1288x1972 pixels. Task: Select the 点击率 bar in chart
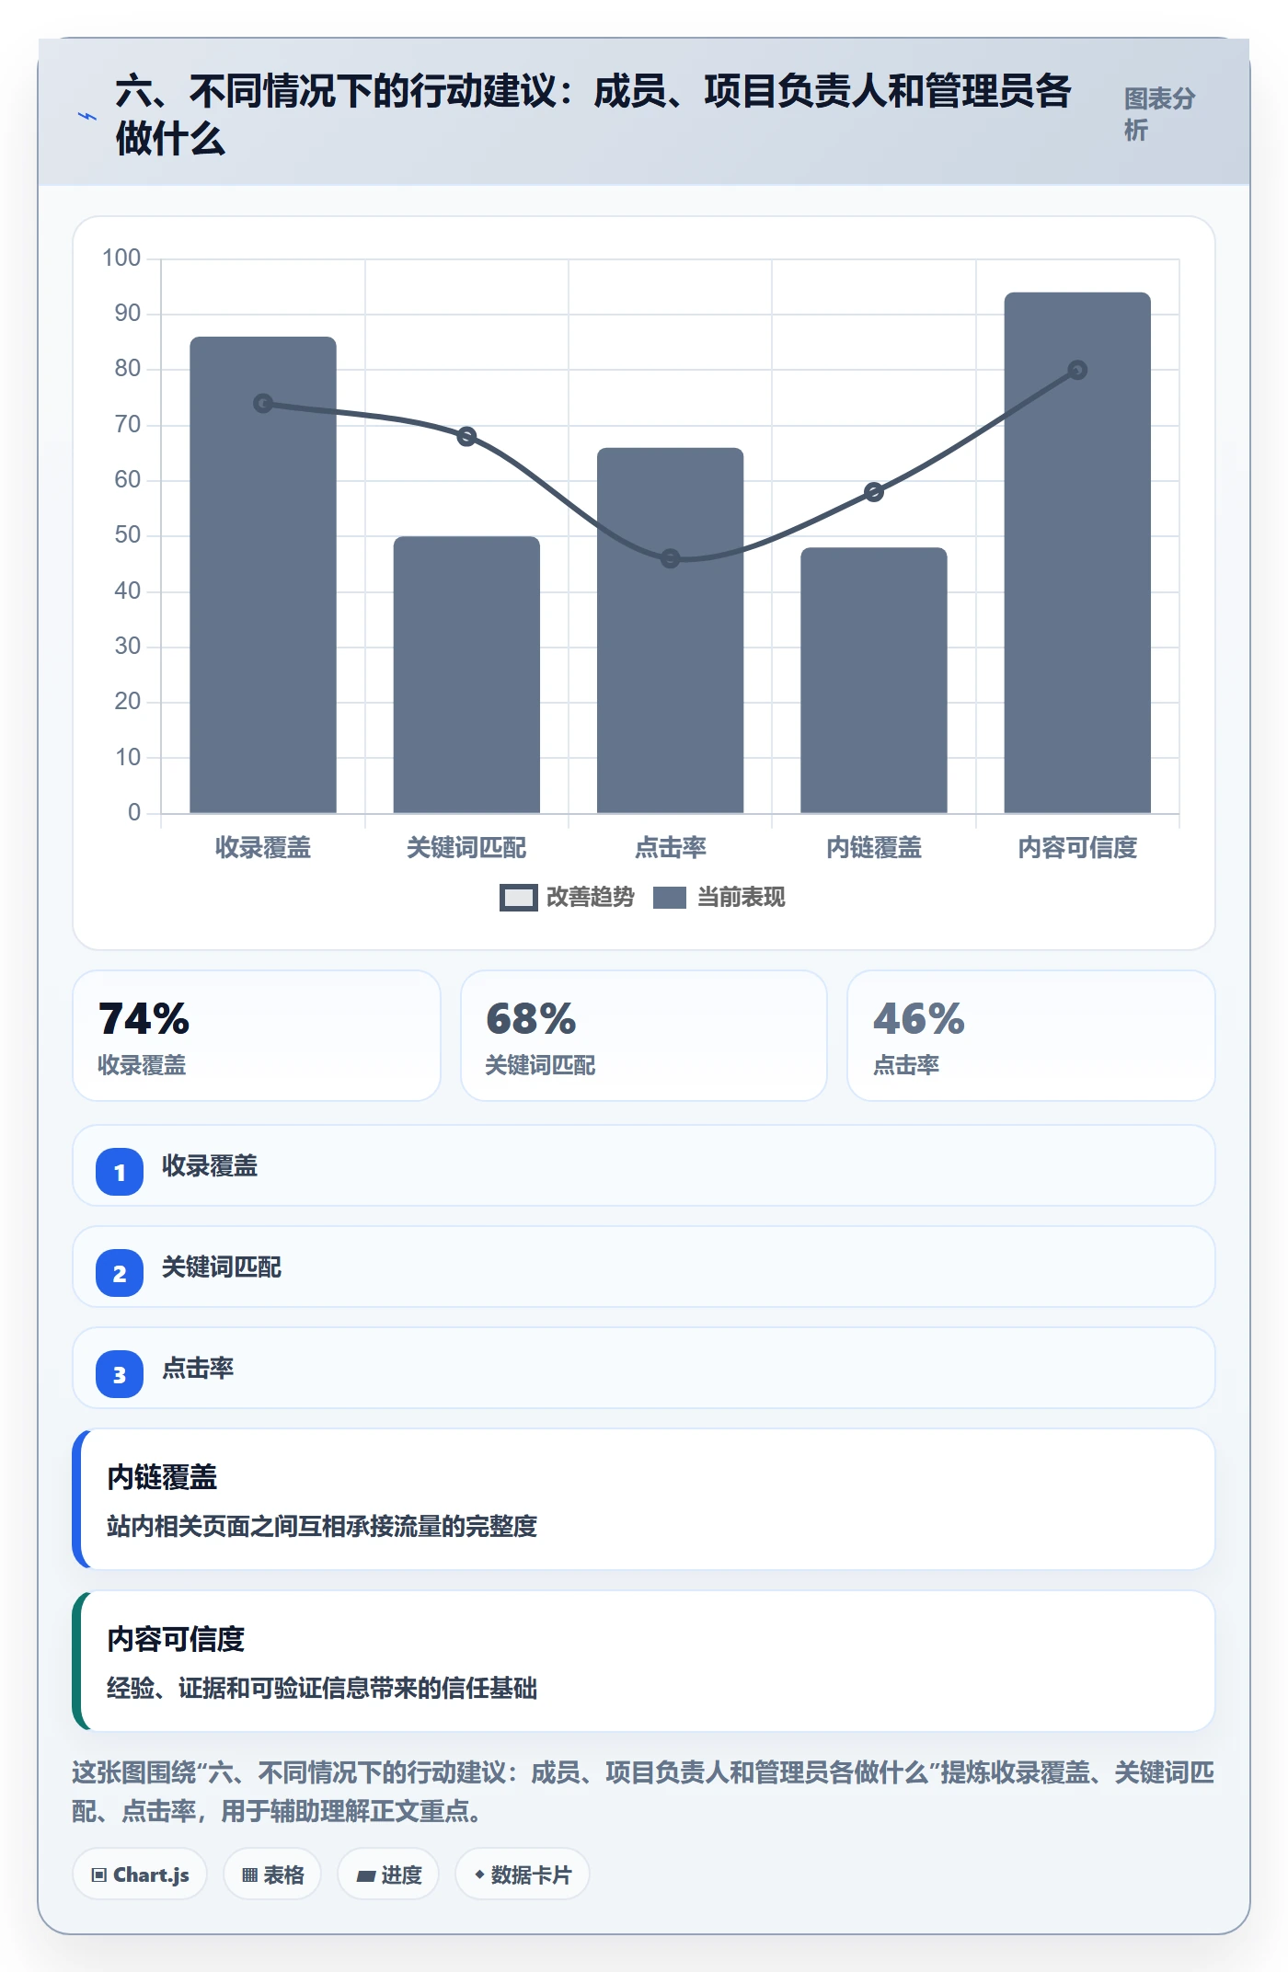point(670,630)
